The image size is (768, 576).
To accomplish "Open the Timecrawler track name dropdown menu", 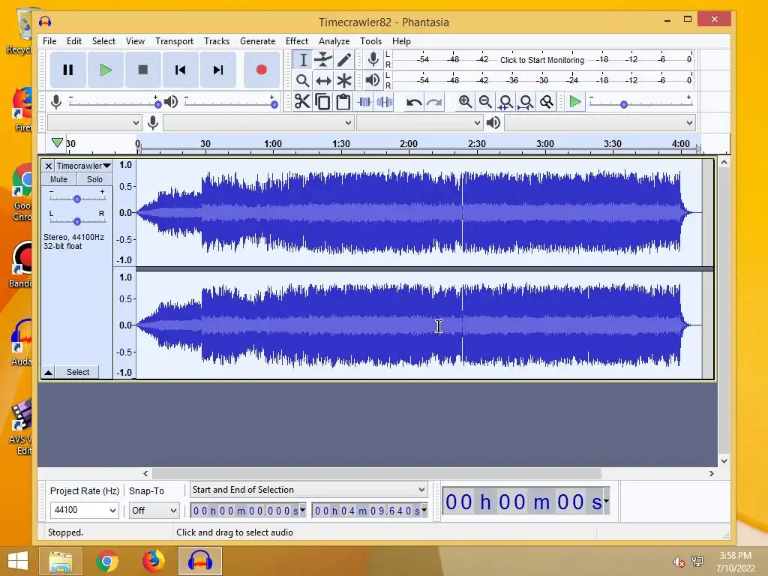I will [84, 166].
